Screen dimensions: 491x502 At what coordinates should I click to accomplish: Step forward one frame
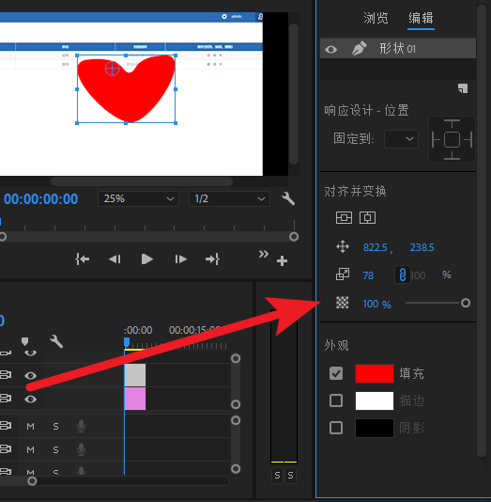pyautogui.click(x=180, y=259)
